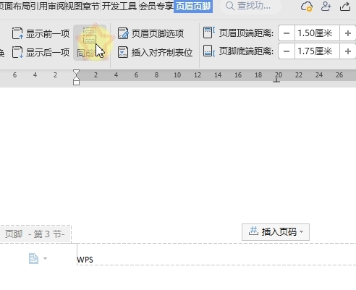Open the Member Exclusive (会员专享) tab
The height and width of the screenshot is (290, 356).
[x=156, y=7]
